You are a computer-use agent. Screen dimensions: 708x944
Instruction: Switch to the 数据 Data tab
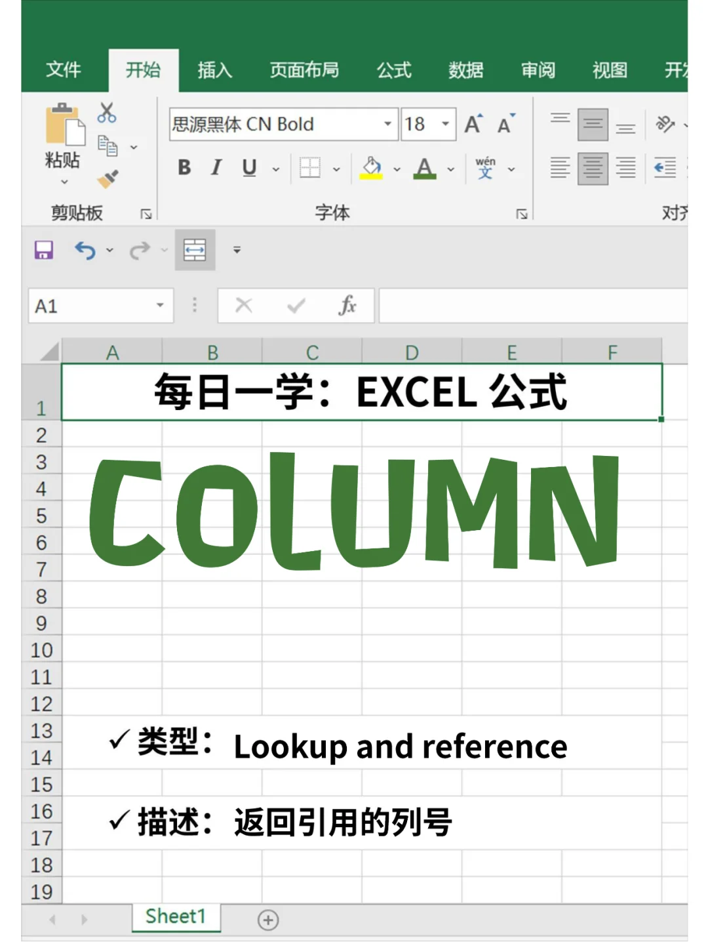466,70
